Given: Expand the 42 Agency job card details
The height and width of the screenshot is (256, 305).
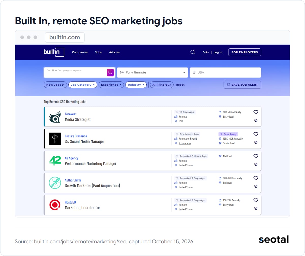Looking at the screenshot, I should coord(256,164).
